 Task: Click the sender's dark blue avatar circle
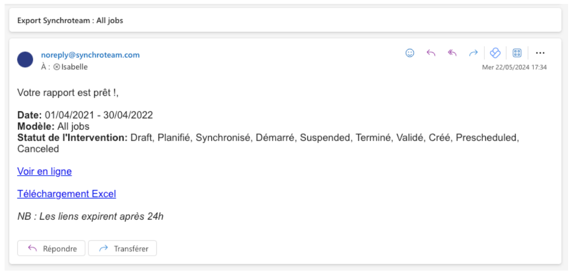point(25,59)
